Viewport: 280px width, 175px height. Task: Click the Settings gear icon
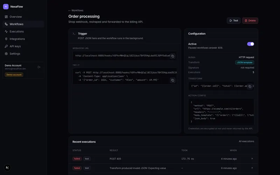click(6, 54)
